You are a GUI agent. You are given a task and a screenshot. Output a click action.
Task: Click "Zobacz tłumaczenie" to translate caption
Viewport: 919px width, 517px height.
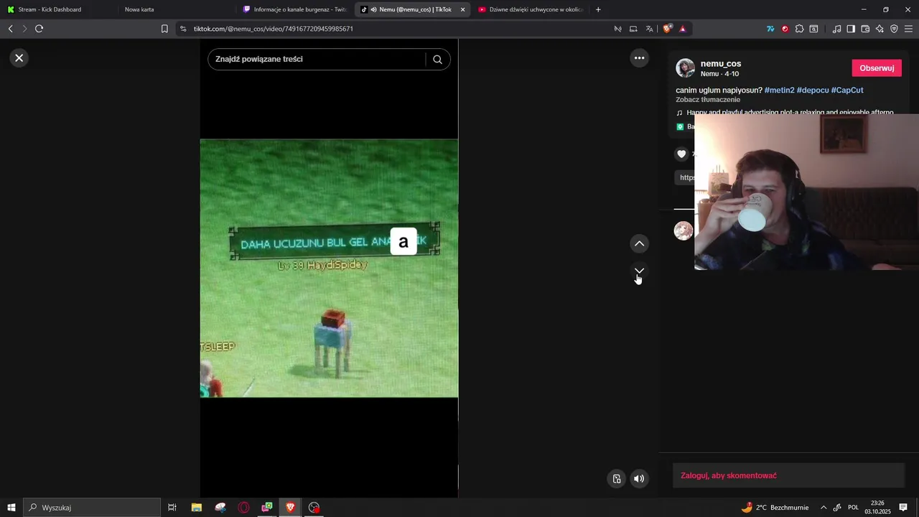point(708,100)
